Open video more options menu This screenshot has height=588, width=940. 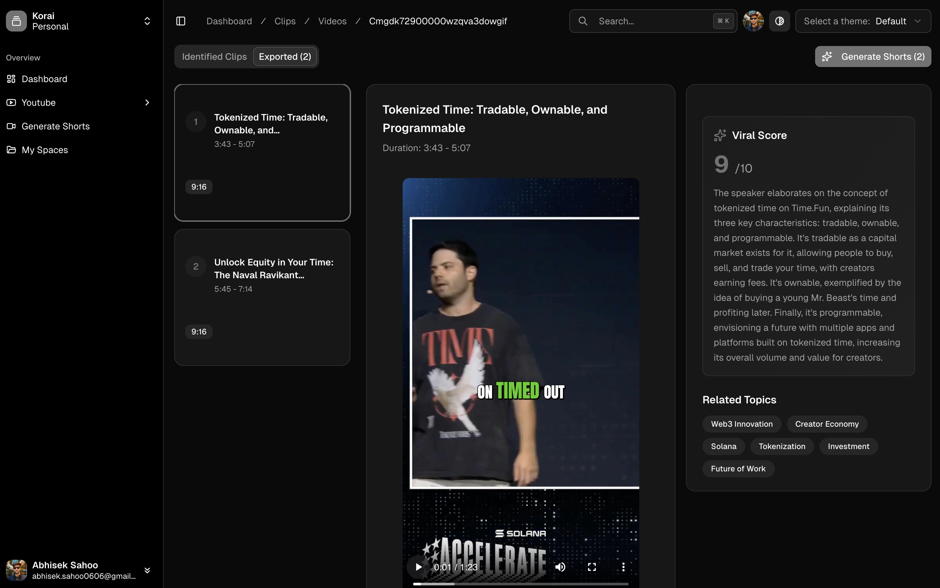point(623,567)
